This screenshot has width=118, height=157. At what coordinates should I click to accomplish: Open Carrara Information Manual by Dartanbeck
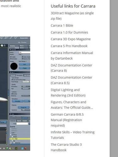coord(72,56)
